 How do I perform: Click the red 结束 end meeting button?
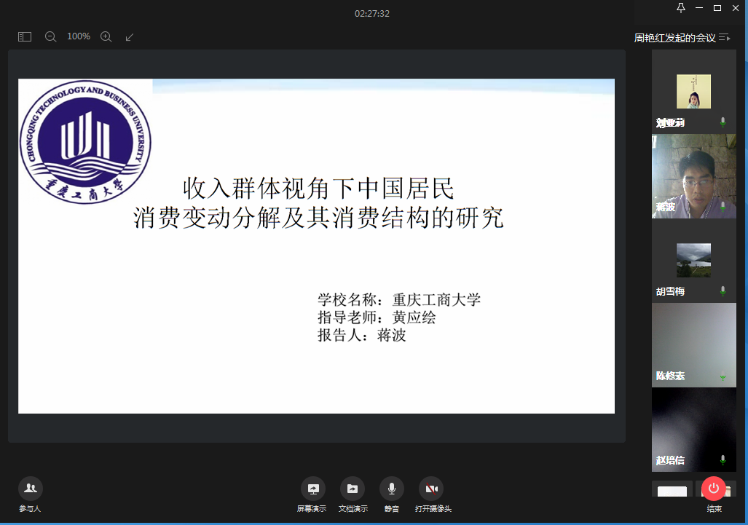[x=714, y=489]
